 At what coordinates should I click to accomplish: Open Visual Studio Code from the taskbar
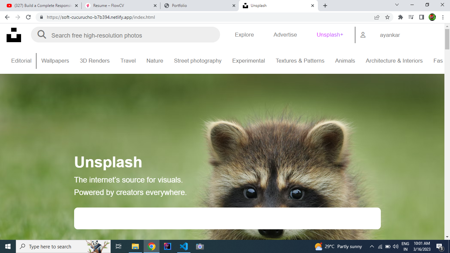coord(184,246)
